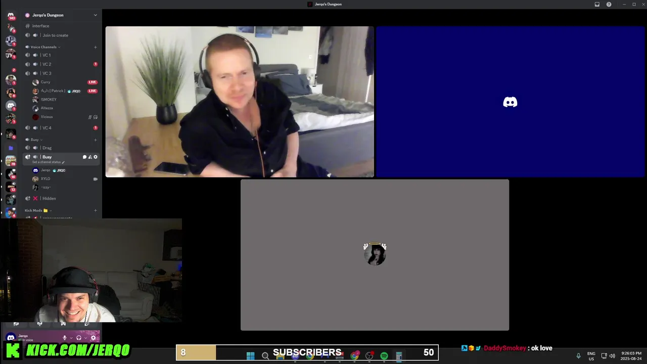Join voice channel VC 1
The image size is (647, 364).
61,55
